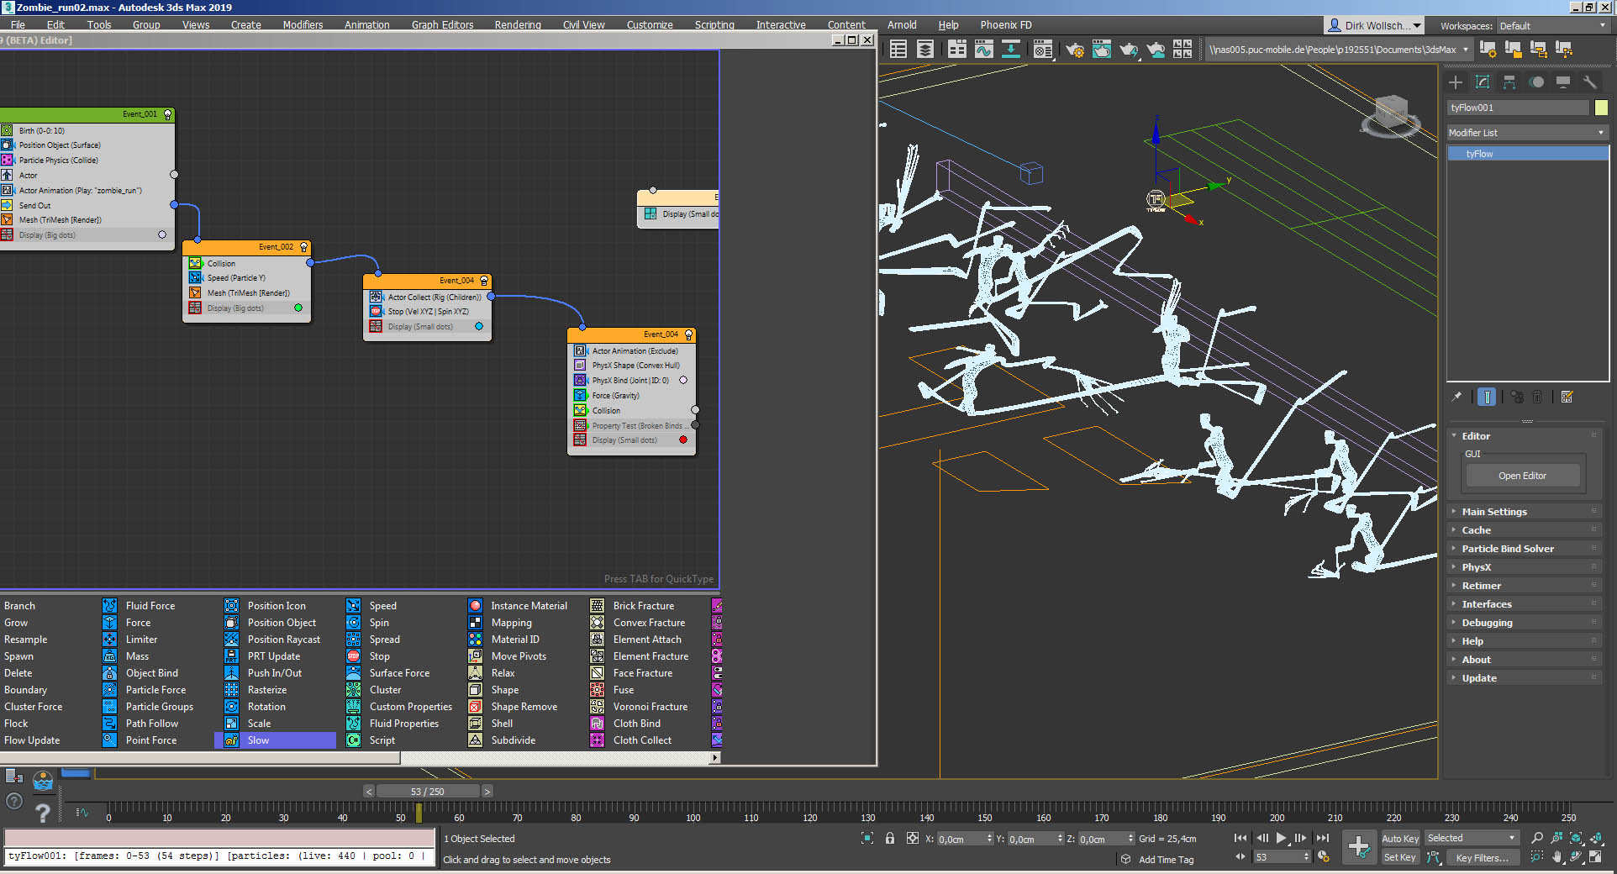Open the Graph Editors menu
Viewport: 1617px width, 874px height.
click(442, 25)
